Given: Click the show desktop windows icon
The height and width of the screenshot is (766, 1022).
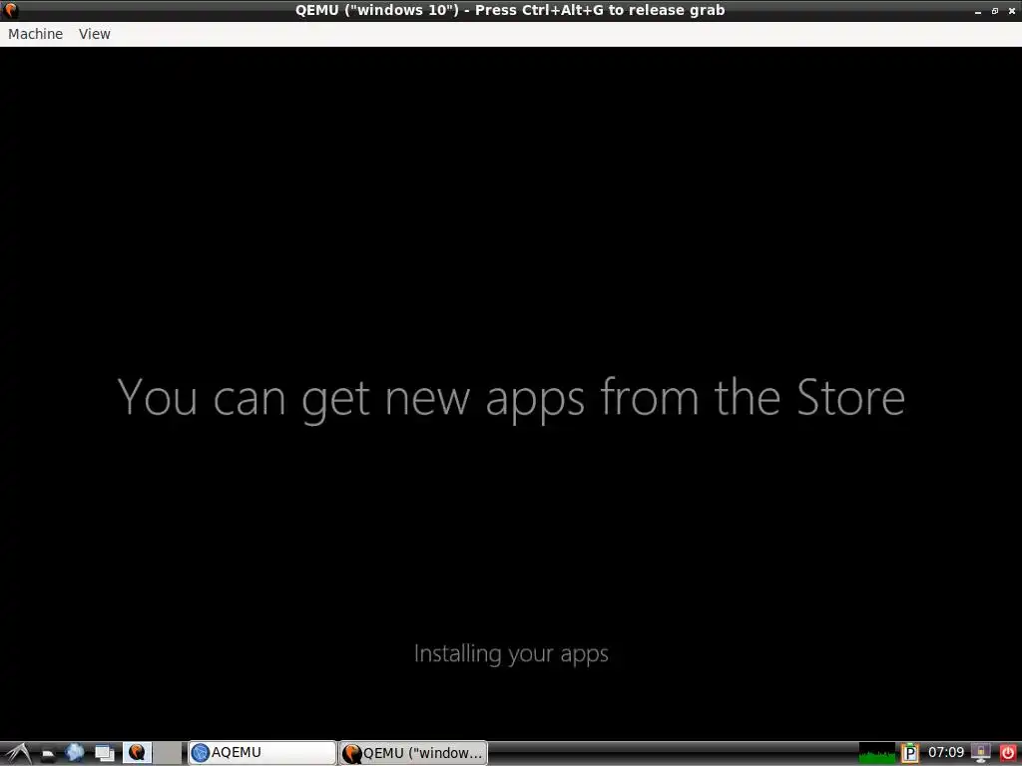Looking at the screenshot, I should (104, 753).
